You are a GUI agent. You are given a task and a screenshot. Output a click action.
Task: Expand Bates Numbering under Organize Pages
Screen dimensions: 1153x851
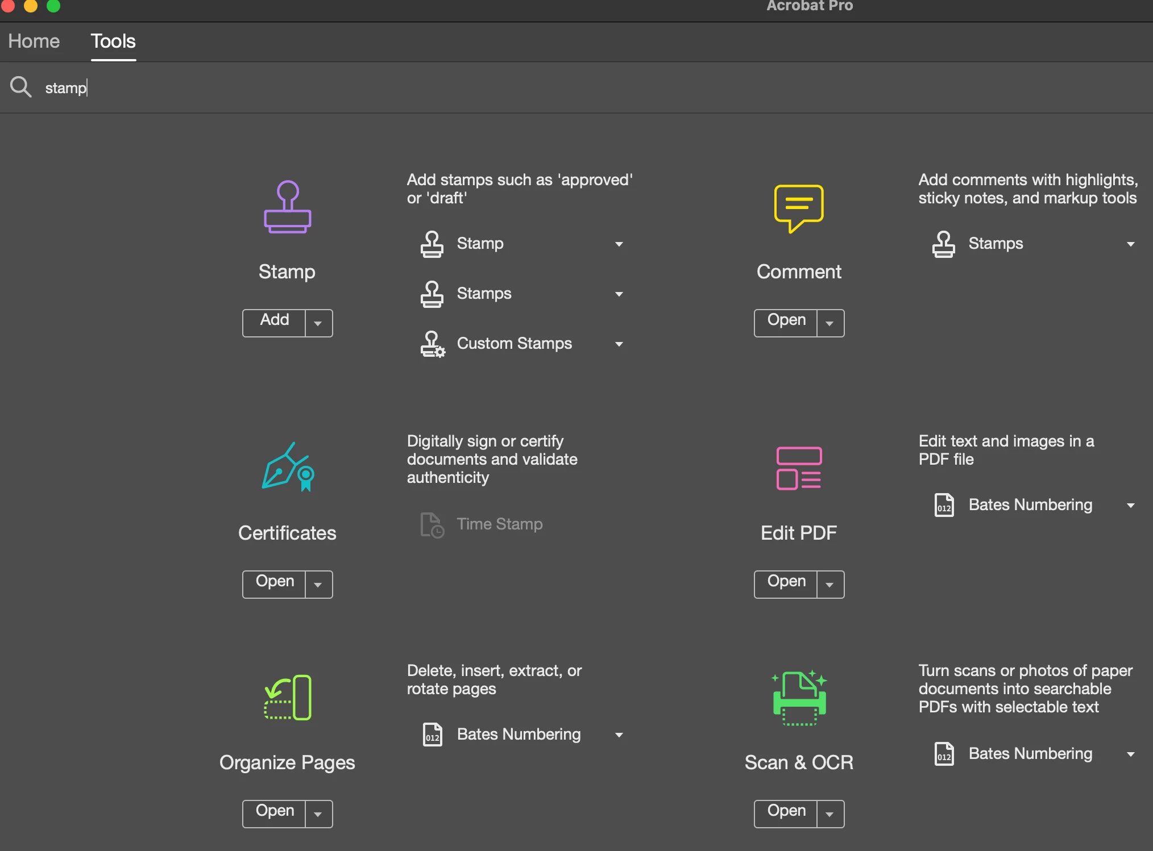pos(619,735)
